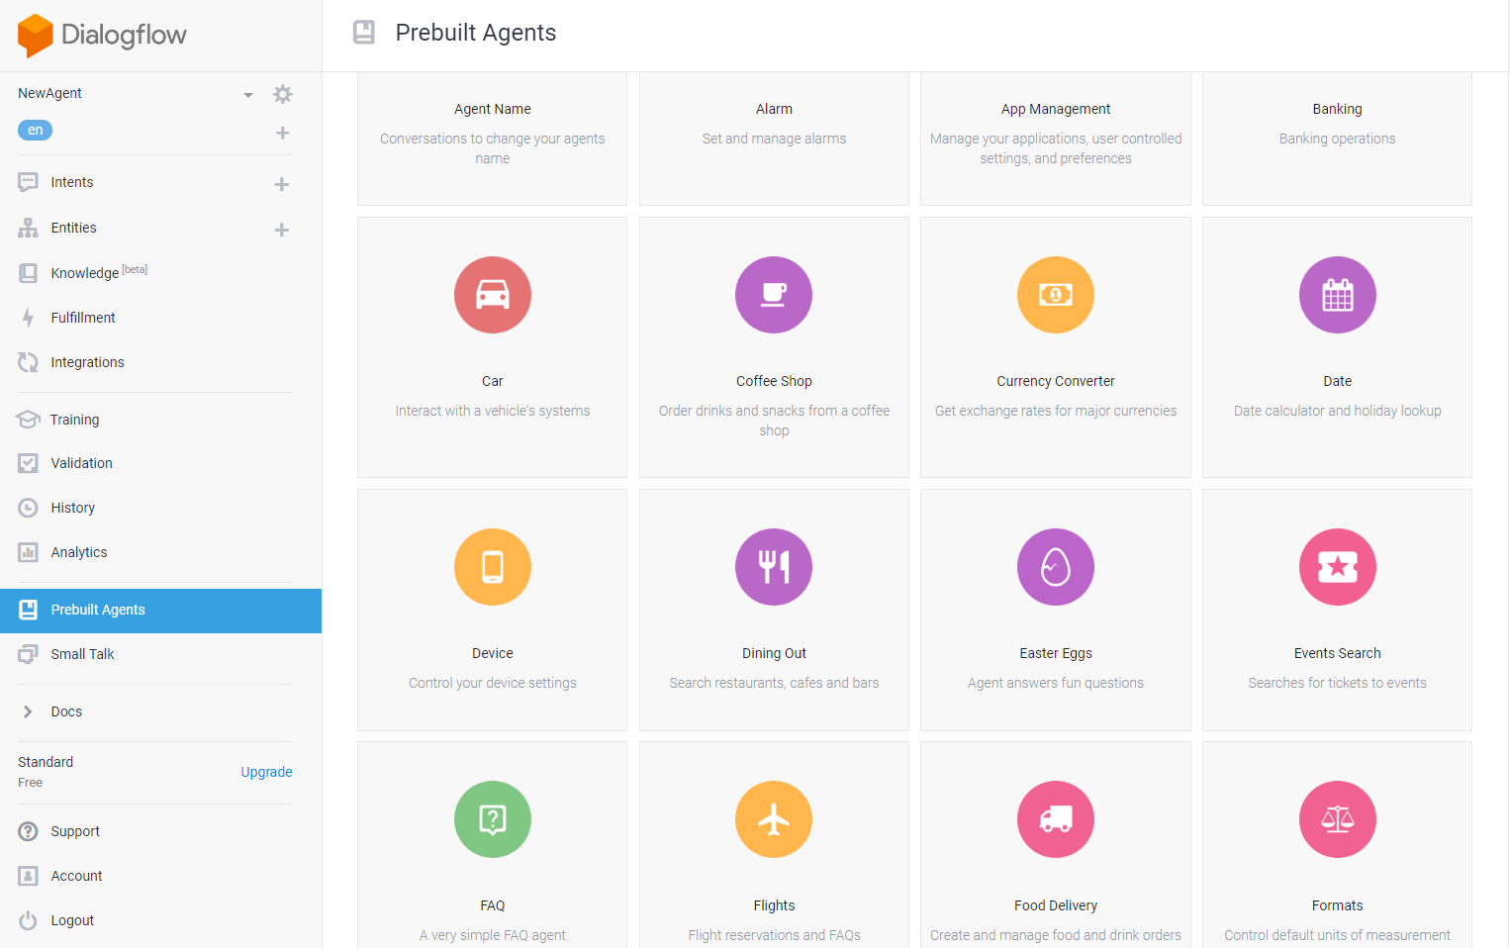This screenshot has width=1510, height=948.
Task: Click the Car agent icon
Action: click(x=492, y=295)
